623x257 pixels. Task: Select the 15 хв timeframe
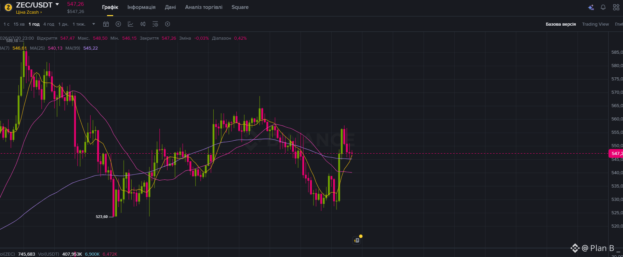(19, 24)
